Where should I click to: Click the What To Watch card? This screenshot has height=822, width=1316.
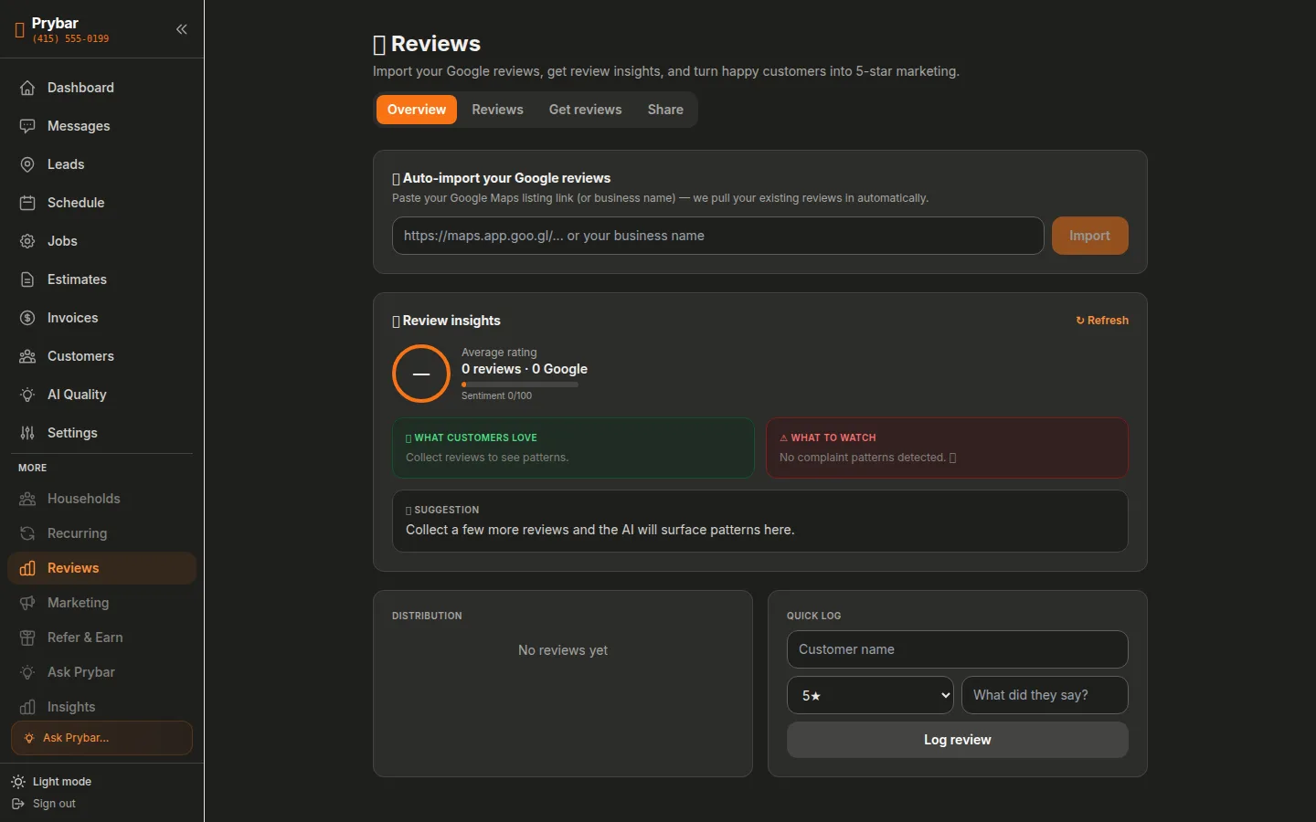click(947, 448)
